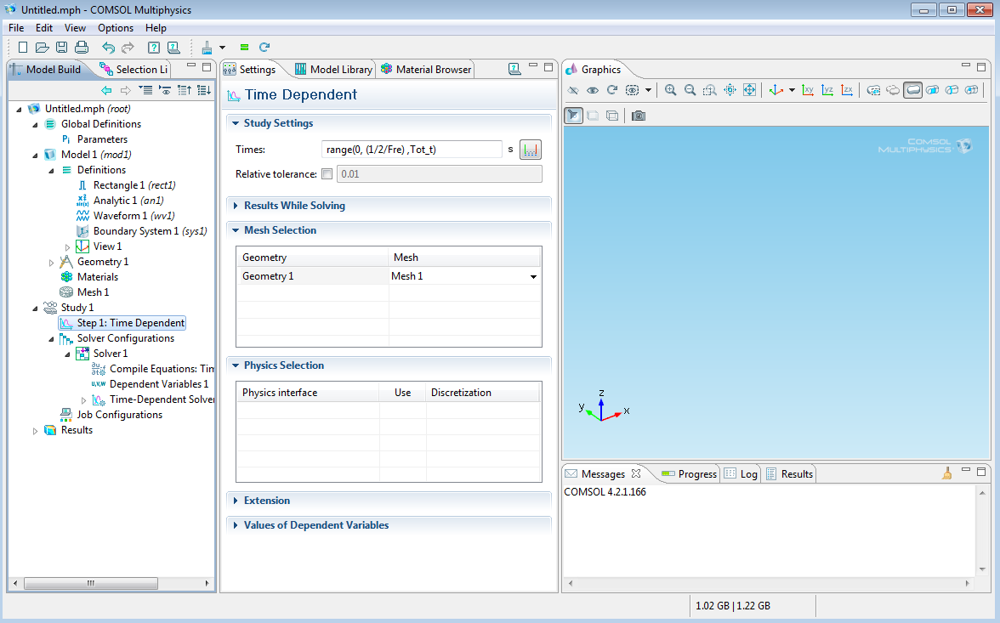This screenshot has height=623, width=1000.
Task: Select the Parameters node
Action: [102, 139]
